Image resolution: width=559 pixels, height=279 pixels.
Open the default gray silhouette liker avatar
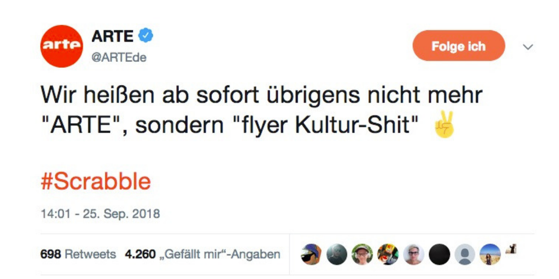coord(464,254)
